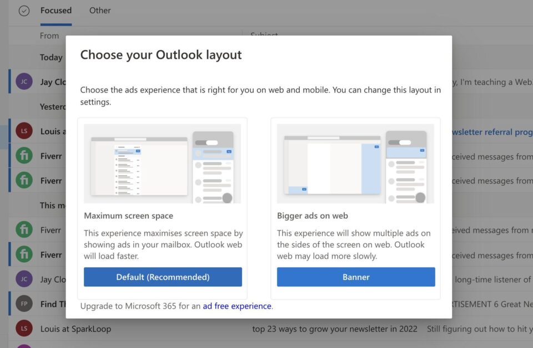
Task: Click the second Fiverr green icon from yesterday
Action: pos(24,180)
